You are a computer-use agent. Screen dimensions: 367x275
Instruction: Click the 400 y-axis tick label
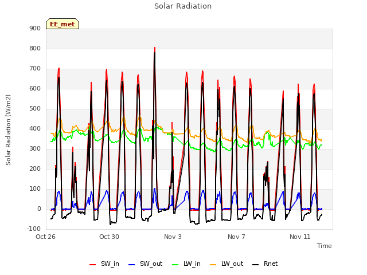click(x=35, y=129)
